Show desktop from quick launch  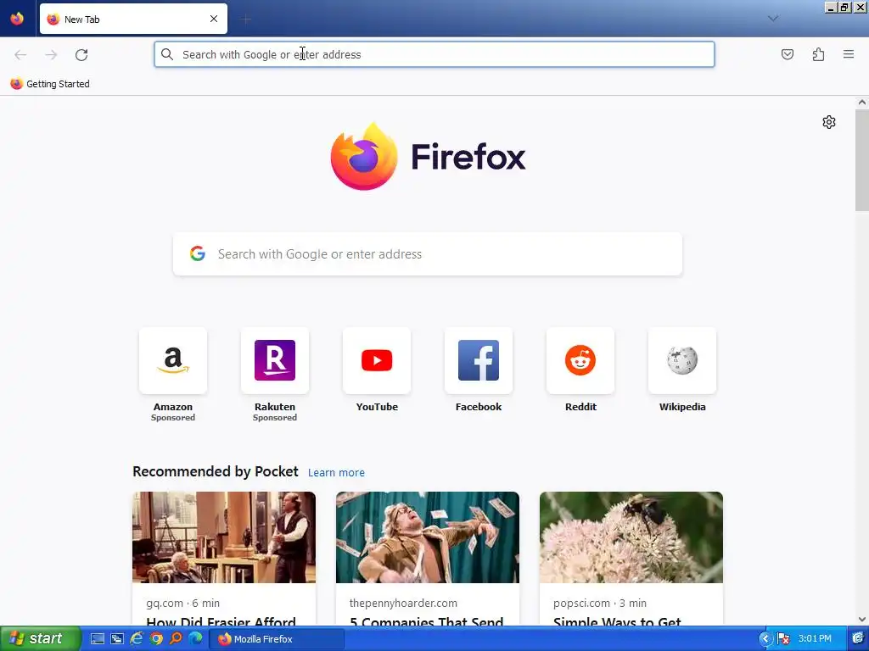click(x=98, y=639)
